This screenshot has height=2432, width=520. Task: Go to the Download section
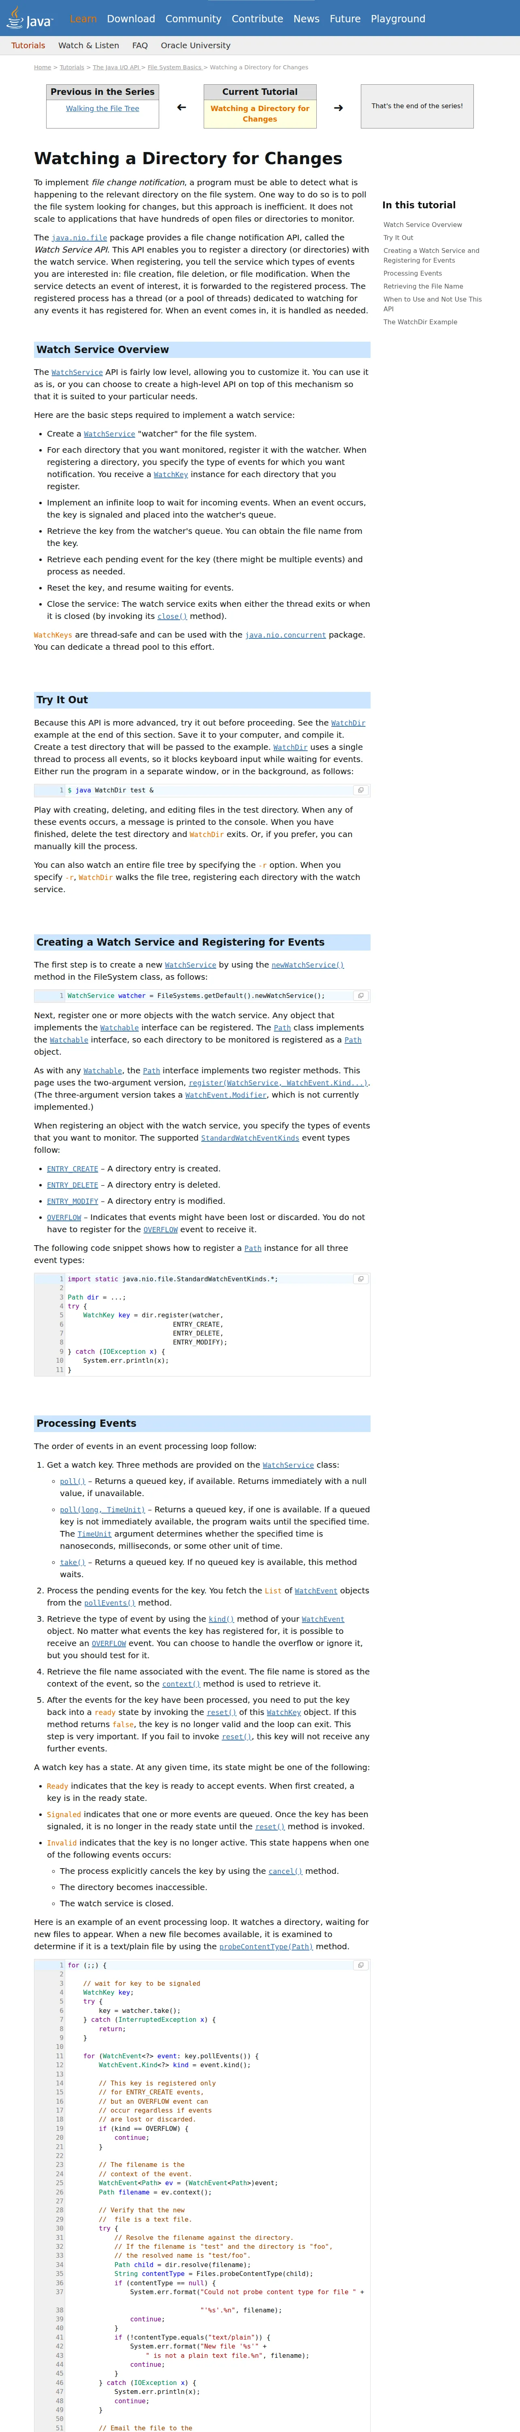click(x=131, y=19)
